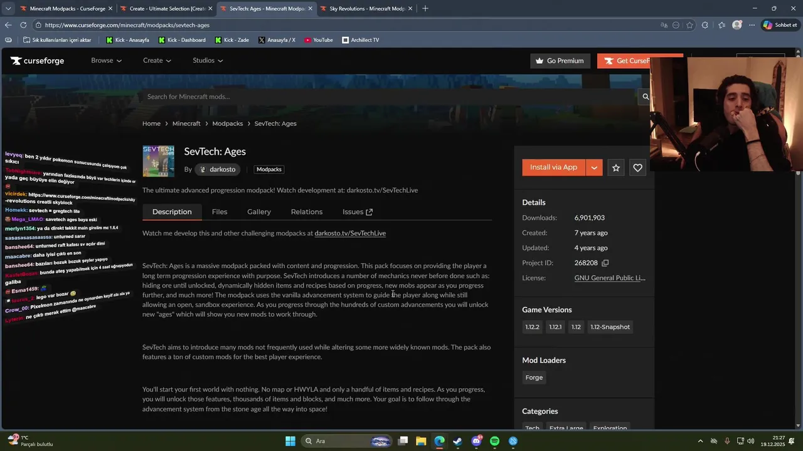This screenshot has height=451, width=803.
Task: Open Sohbet et Copilot button
Action: tap(780, 25)
